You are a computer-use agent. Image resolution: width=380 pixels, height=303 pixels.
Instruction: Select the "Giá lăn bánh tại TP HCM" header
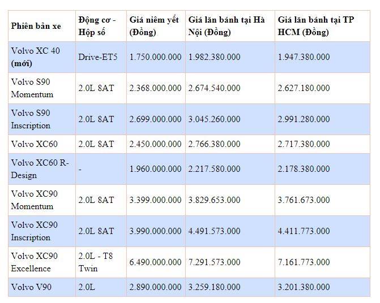(317, 27)
